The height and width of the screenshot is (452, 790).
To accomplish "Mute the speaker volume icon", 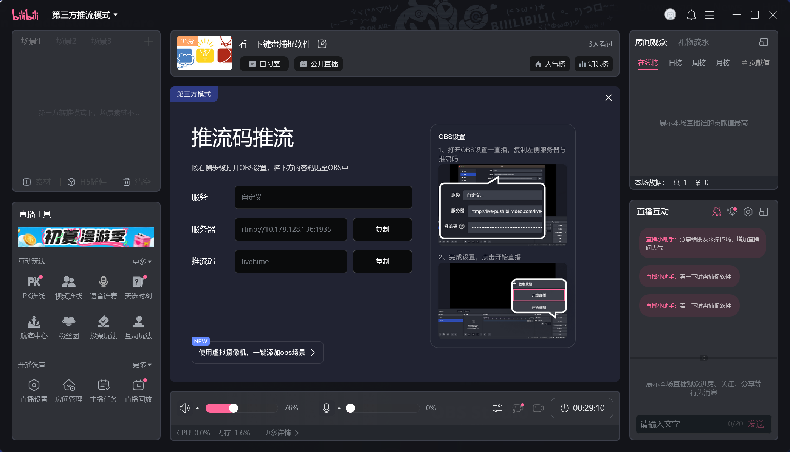I will (184, 408).
